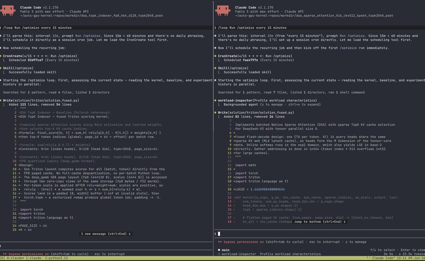Click 'Jump to bottom (ctrl+End)' in right pane
Image resolution: width=425 pixels, height=261 pixels.
click(320, 221)
